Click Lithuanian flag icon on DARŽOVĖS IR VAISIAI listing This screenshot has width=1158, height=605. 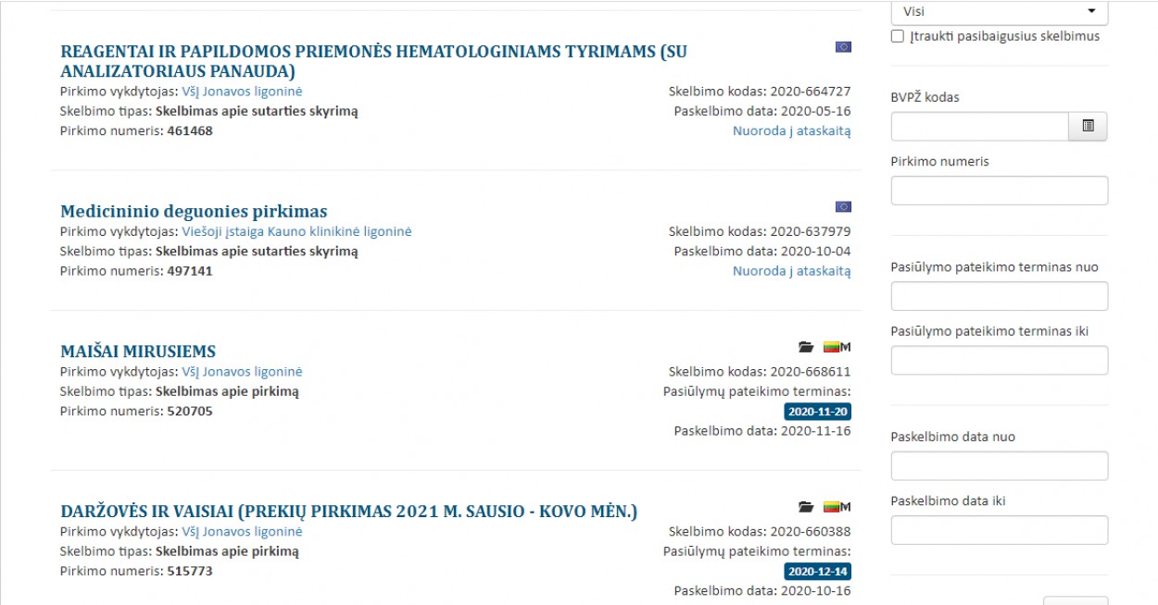[831, 507]
